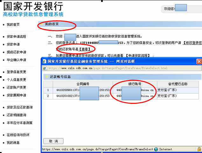
Task: Click the 【修改登录密码】 link
Action: (x=192, y=43)
